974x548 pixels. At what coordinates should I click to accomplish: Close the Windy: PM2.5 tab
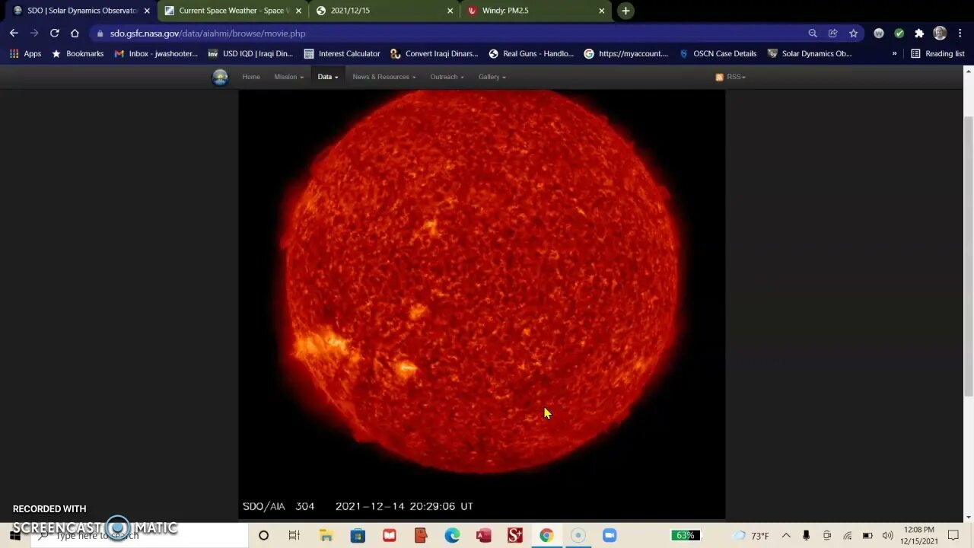(602, 11)
